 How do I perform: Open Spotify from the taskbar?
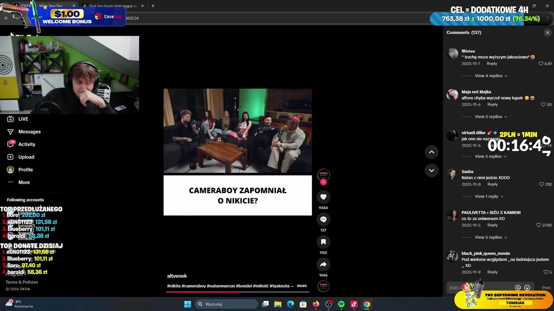pyautogui.click(x=341, y=304)
